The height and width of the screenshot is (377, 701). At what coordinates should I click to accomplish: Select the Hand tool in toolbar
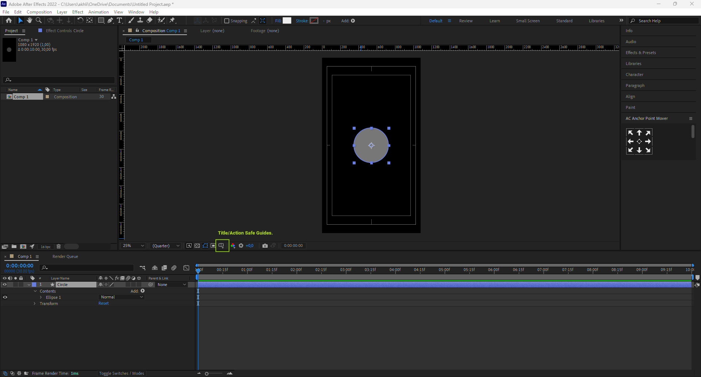pyautogui.click(x=30, y=20)
